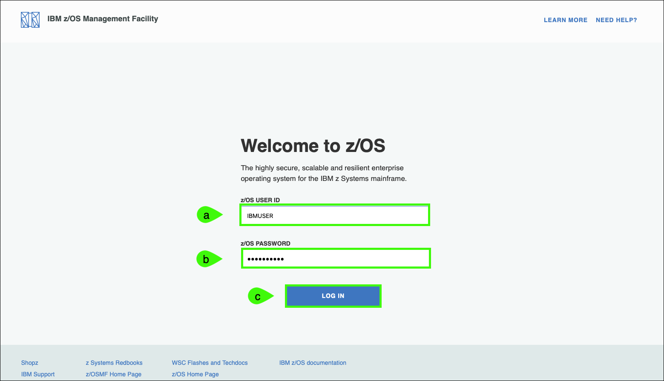Click the IBM z/OS Management Facility title text

pyautogui.click(x=103, y=19)
